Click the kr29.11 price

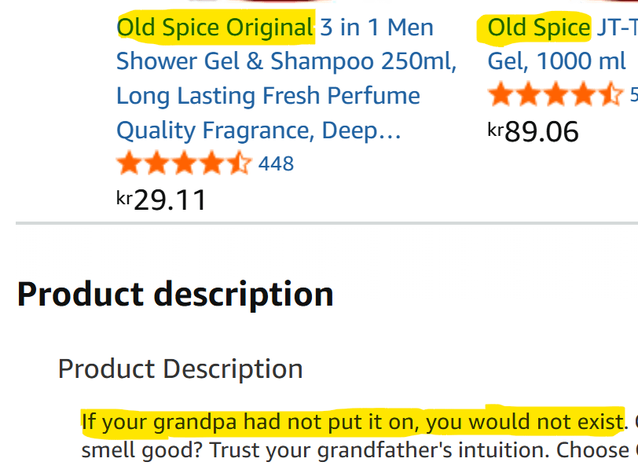coord(162,200)
